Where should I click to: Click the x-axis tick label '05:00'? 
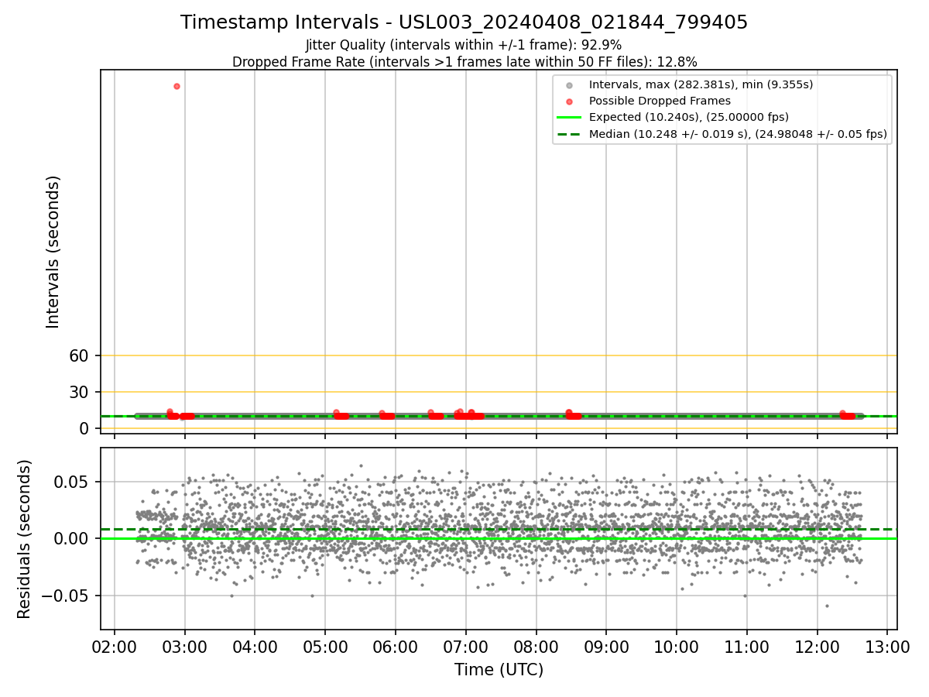325,646
